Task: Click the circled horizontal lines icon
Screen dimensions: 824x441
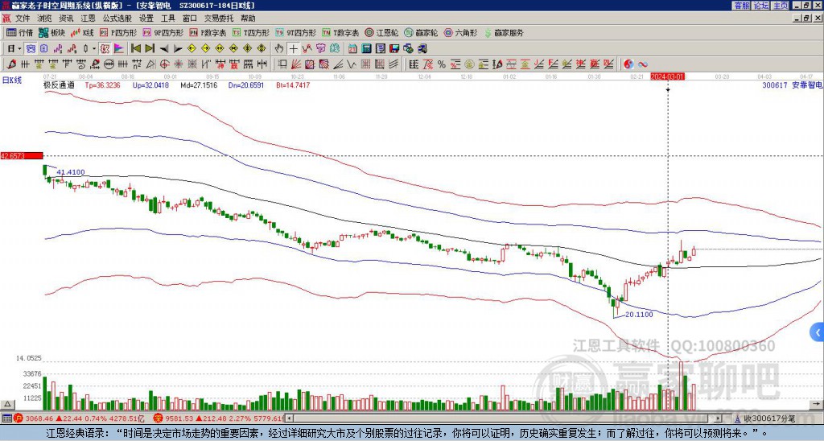Action: pyautogui.click(x=109, y=64)
